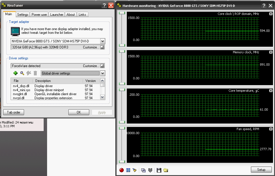Click the double down chevron icon
275x176 pixels.
click(x=150, y=170)
